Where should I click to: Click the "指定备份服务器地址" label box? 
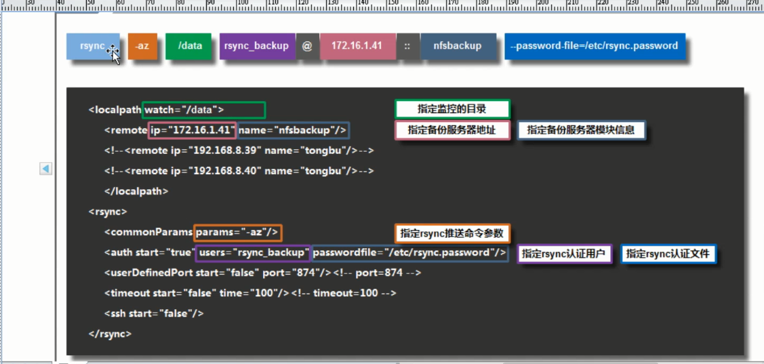tap(452, 131)
